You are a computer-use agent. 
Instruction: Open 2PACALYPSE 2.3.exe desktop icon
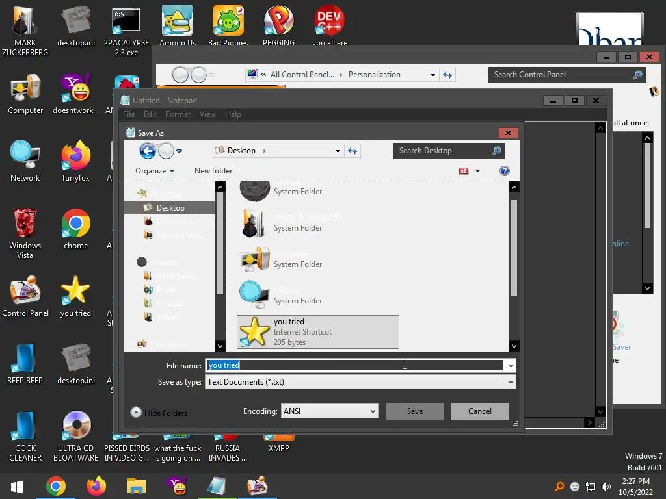pos(126,31)
